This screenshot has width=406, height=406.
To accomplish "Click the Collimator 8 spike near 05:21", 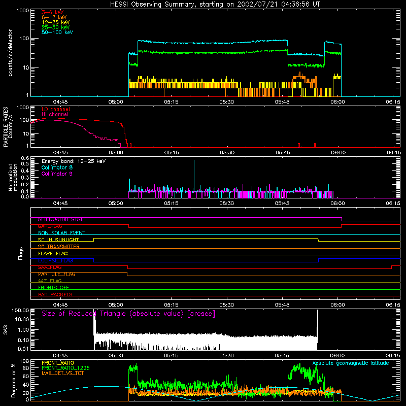I will 194,175.
